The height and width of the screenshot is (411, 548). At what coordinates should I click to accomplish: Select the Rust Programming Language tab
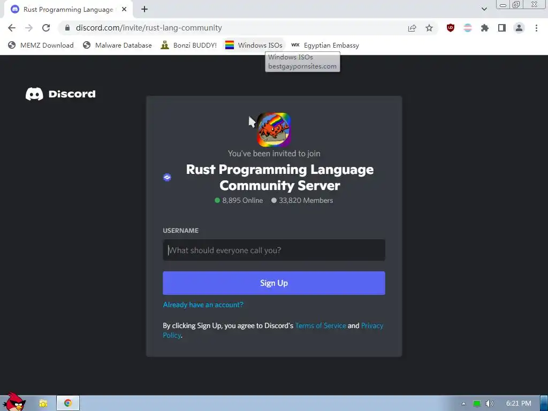pos(68,10)
